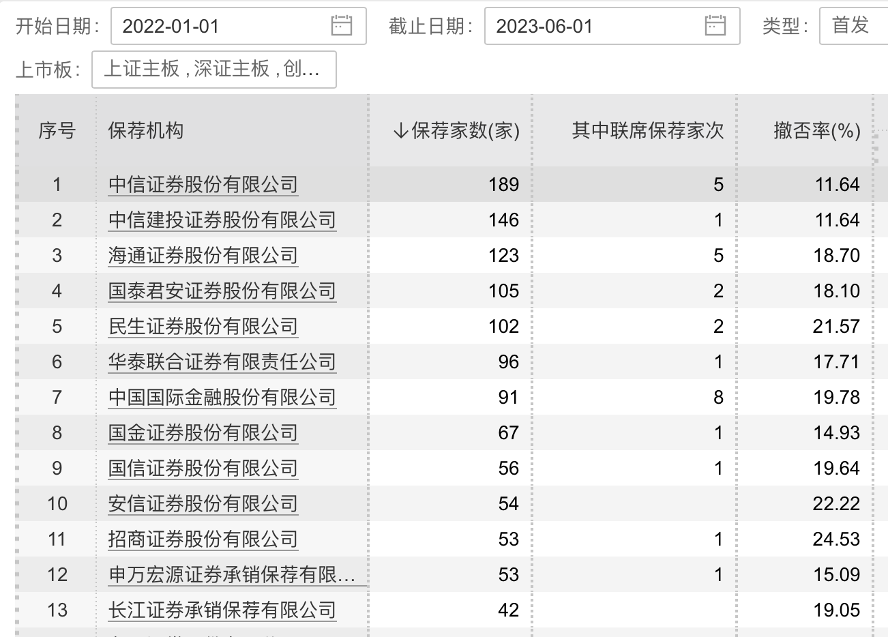Open 国金证券股份有限公司 link
Image resolution: width=888 pixels, height=637 pixels.
coord(203,433)
